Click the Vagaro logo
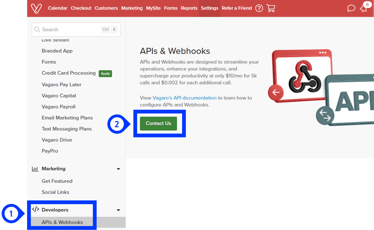This screenshot has height=230, width=374. 36,8
